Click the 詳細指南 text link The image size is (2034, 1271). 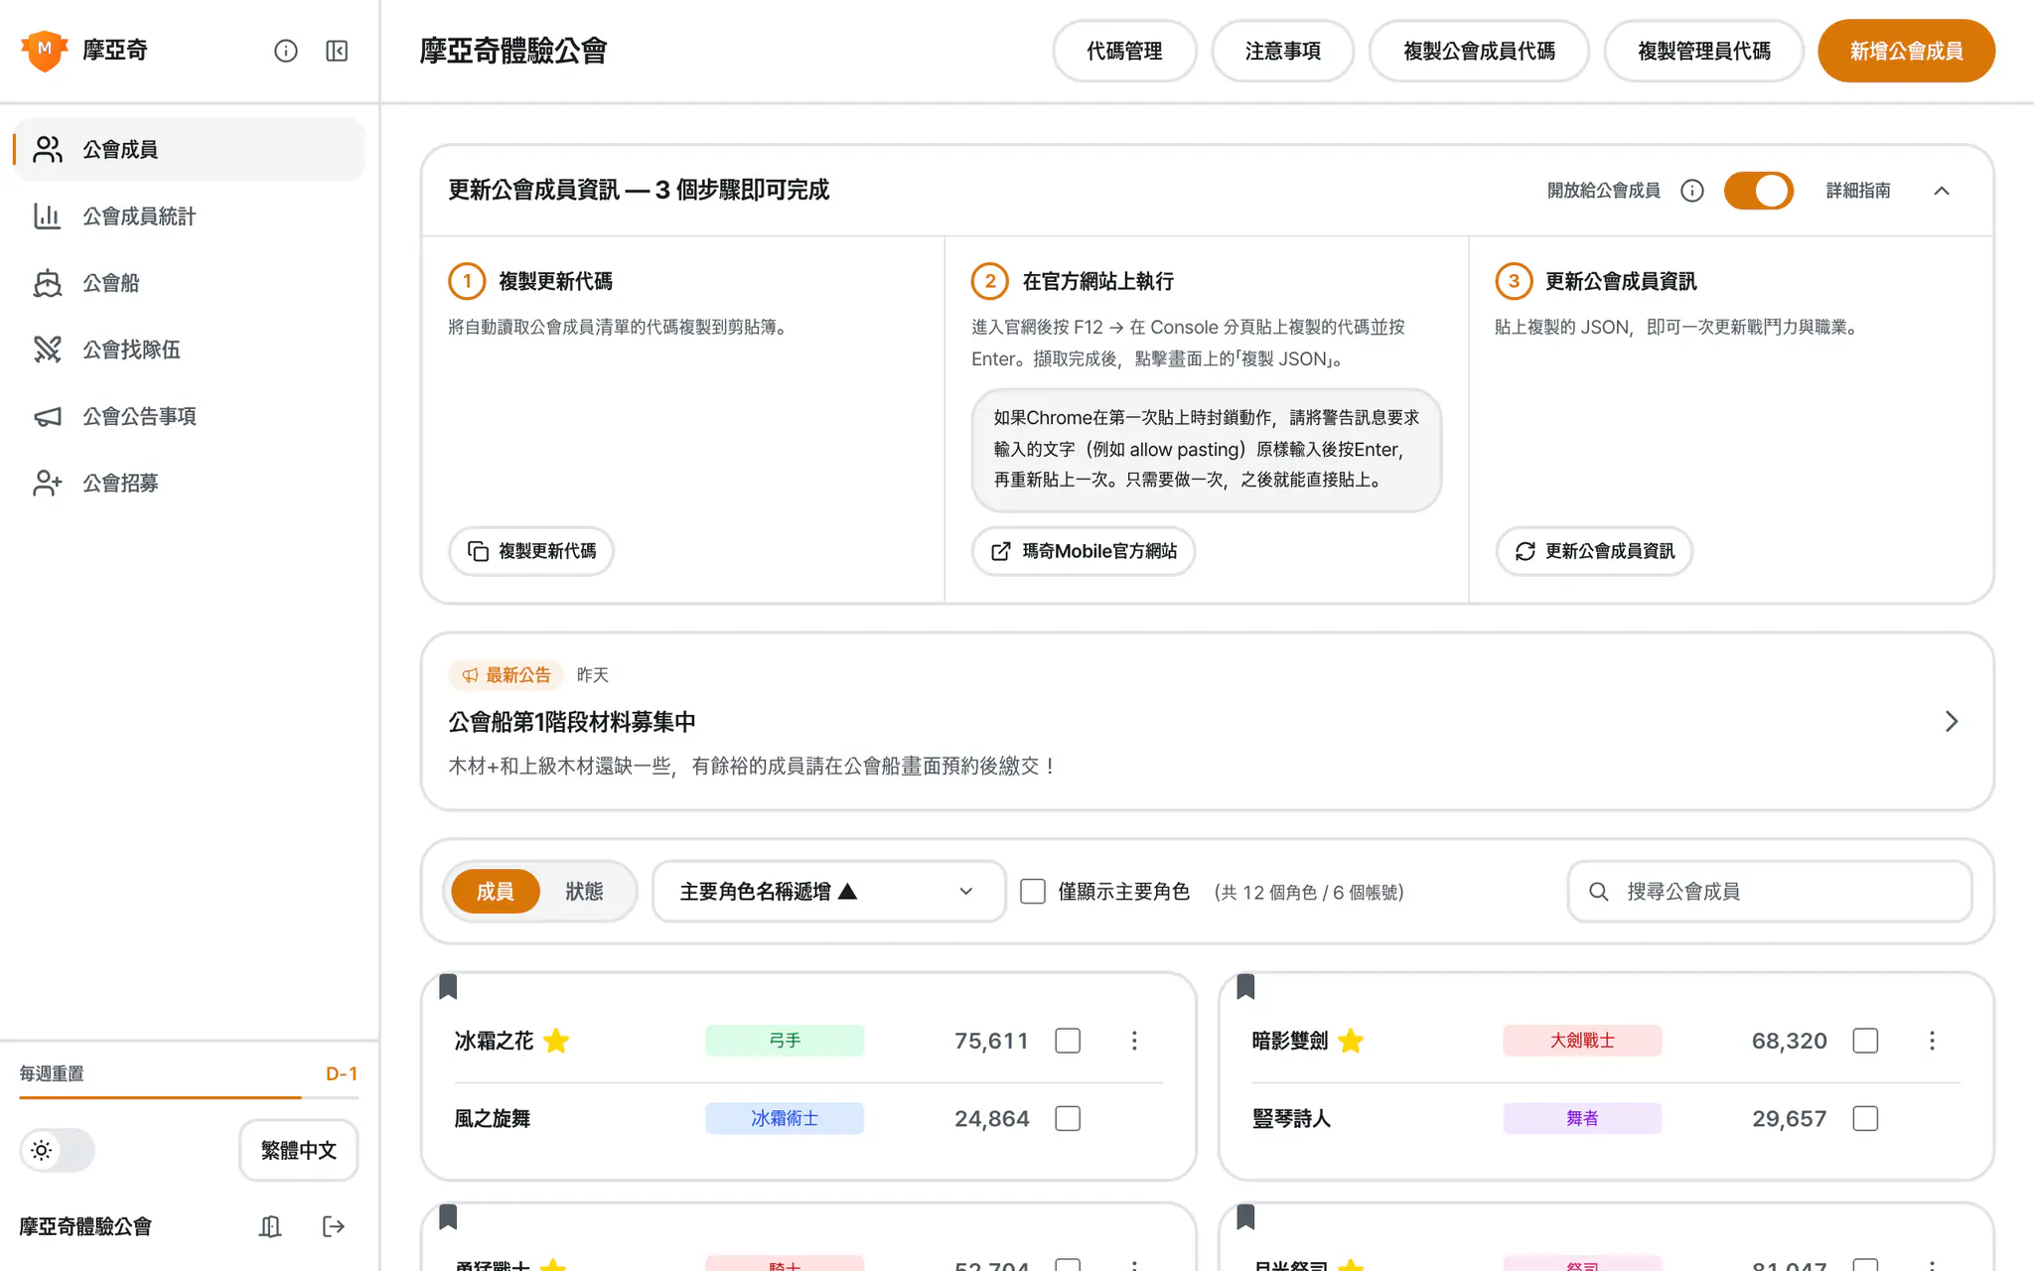tap(1858, 191)
